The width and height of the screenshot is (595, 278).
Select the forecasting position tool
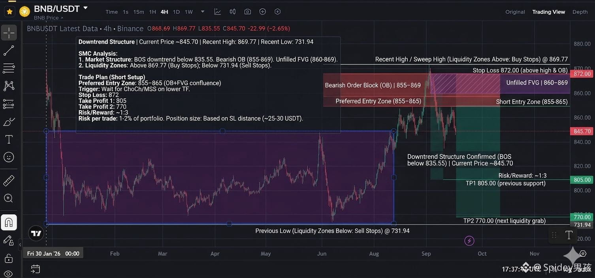click(9, 104)
